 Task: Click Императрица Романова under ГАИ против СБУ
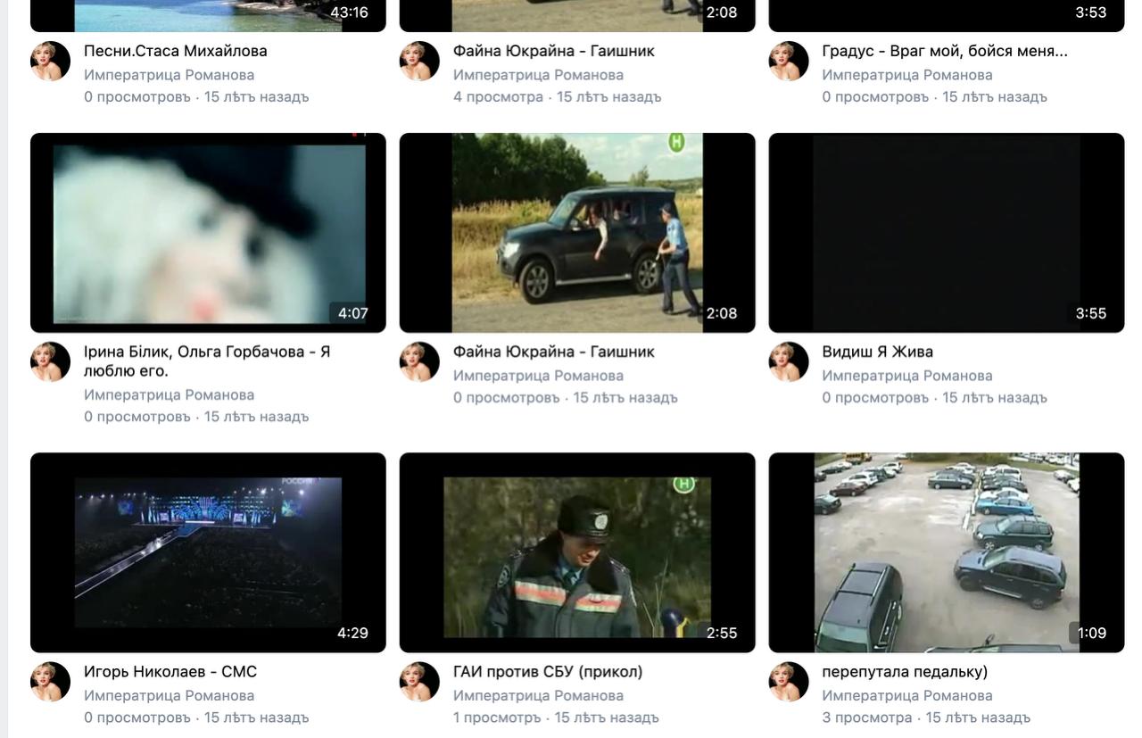539,695
